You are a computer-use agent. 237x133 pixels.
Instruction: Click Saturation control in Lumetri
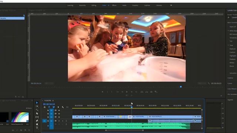coord(233,73)
